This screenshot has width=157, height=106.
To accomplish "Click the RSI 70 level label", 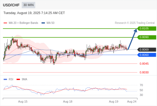I will pyautogui.click(x=141, y=85).
